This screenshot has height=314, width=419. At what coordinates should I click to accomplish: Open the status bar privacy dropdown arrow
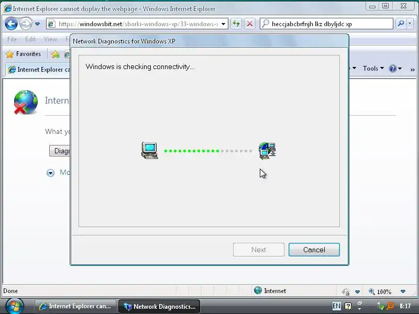(357, 291)
